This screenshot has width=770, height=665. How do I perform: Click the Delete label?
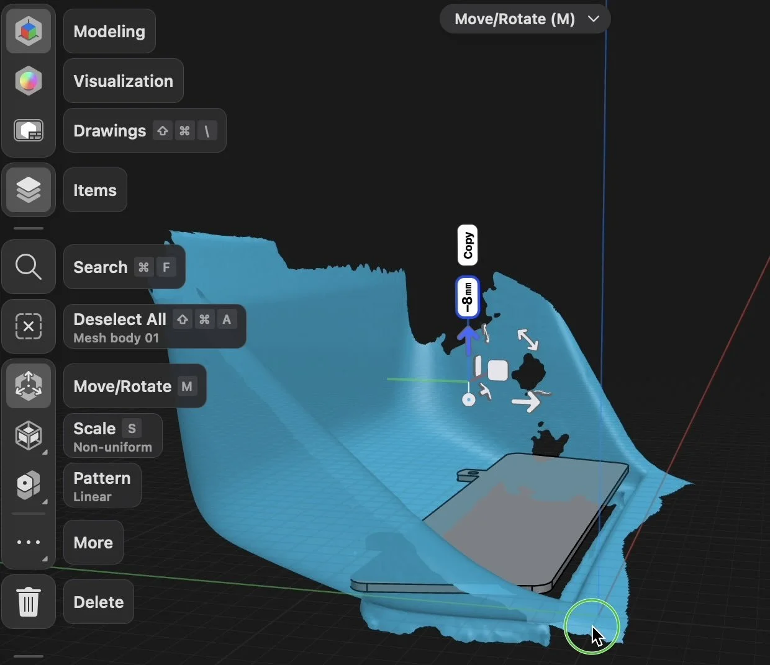(99, 602)
